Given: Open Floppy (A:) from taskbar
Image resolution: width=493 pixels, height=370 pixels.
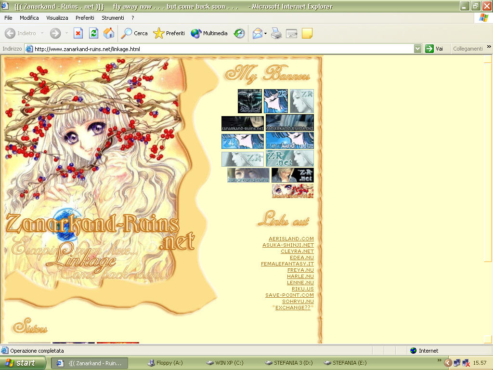Looking at the screenshot, I should [165, 363].
